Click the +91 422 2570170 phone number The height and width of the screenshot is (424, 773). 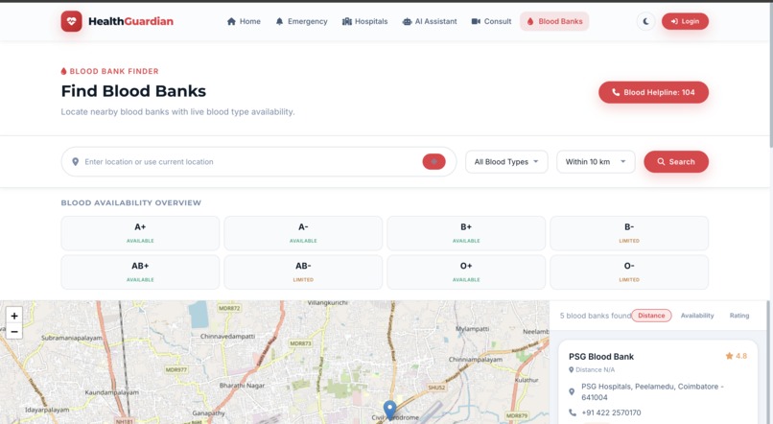pyautogui.click(x=611, y=412)
